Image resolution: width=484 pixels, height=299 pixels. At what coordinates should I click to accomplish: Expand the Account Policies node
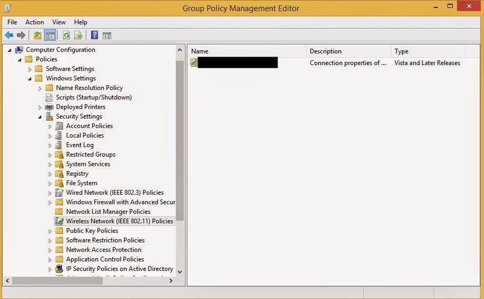pos(50,126)
